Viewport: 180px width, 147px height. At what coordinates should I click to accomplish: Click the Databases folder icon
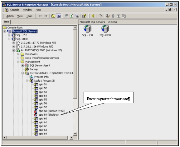tap(22, 54)
